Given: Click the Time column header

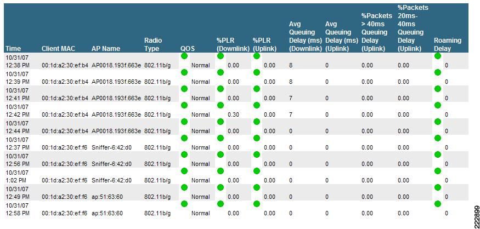Looking at the screenshot, I should click(x=13, y=49).
